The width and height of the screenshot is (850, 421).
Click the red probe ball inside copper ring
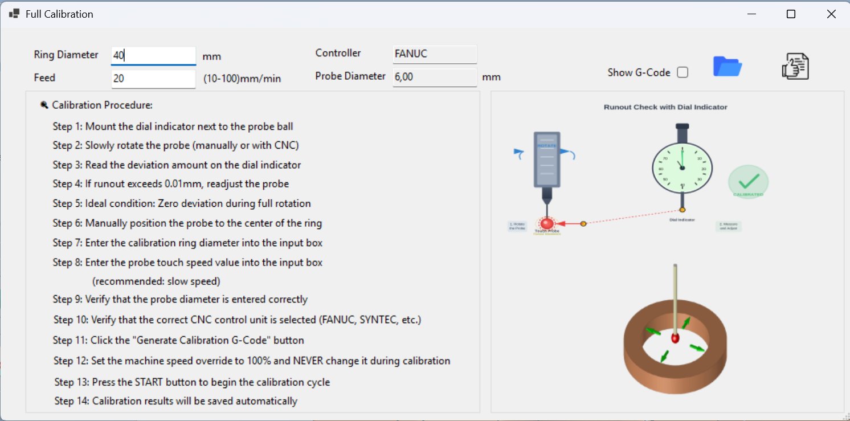click(675, 338)
